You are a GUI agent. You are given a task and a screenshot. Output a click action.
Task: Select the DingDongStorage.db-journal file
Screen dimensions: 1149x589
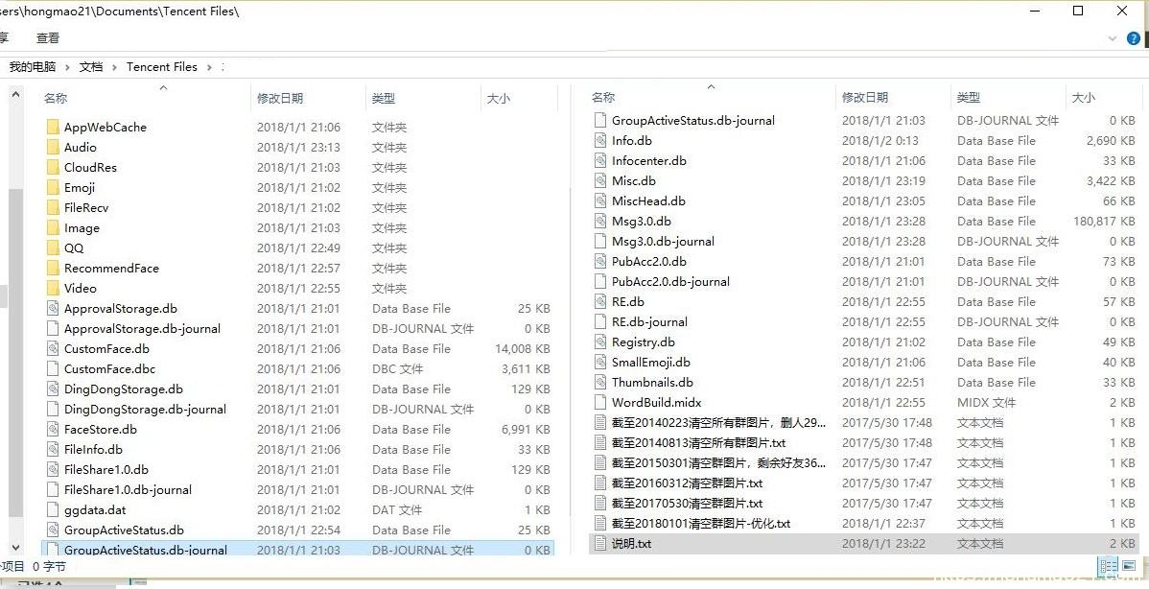[x=145, y=409]
